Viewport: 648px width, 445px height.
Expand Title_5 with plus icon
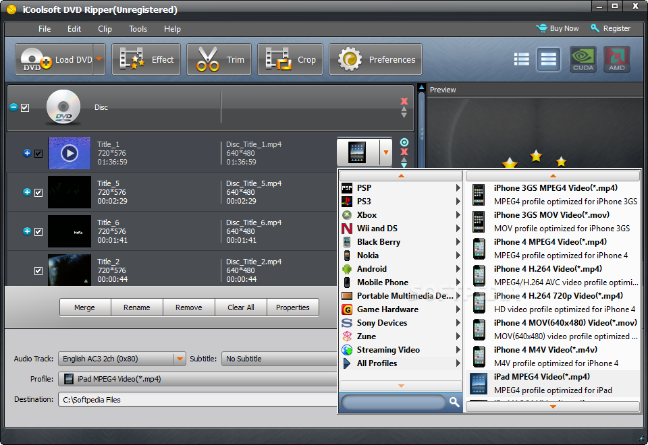click(27, 192)
